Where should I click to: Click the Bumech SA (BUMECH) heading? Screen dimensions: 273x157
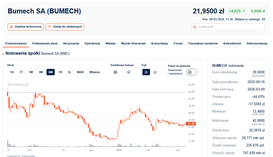point(44,11)
